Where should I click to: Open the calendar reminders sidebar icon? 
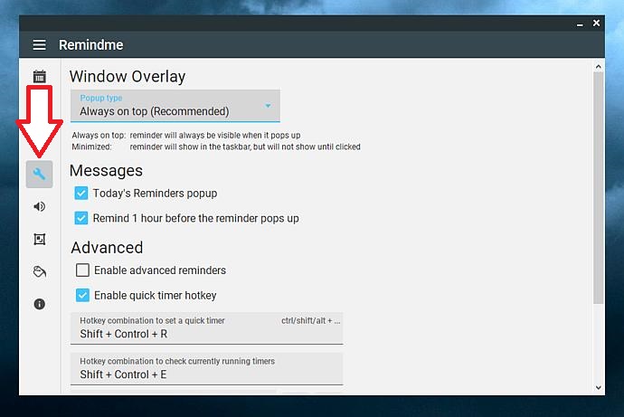click(x=40, y=76)
